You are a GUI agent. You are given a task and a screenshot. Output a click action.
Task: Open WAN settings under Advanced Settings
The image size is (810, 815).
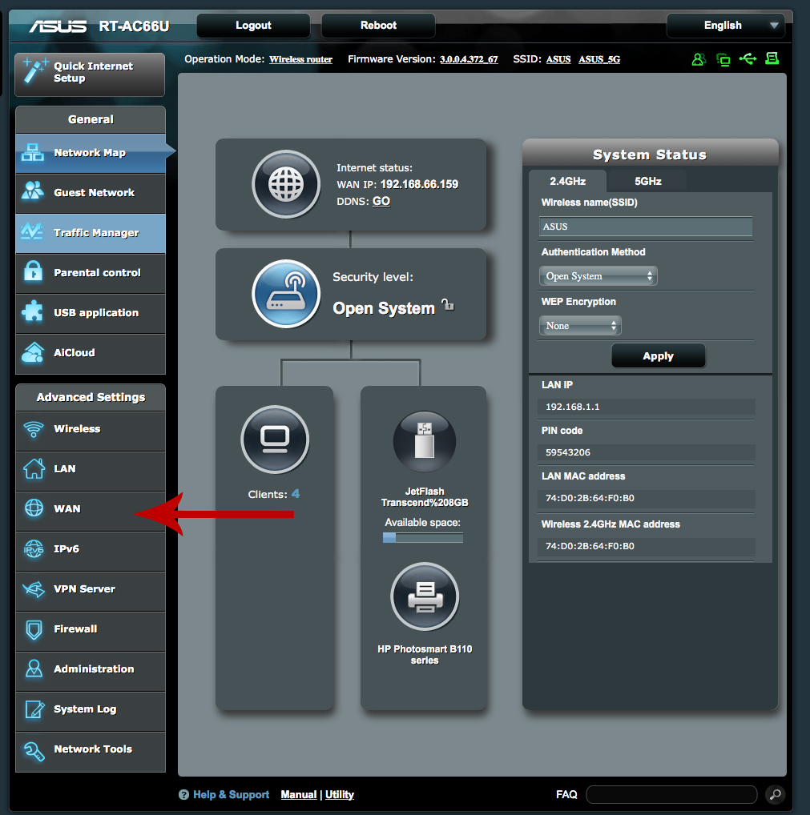66,509
